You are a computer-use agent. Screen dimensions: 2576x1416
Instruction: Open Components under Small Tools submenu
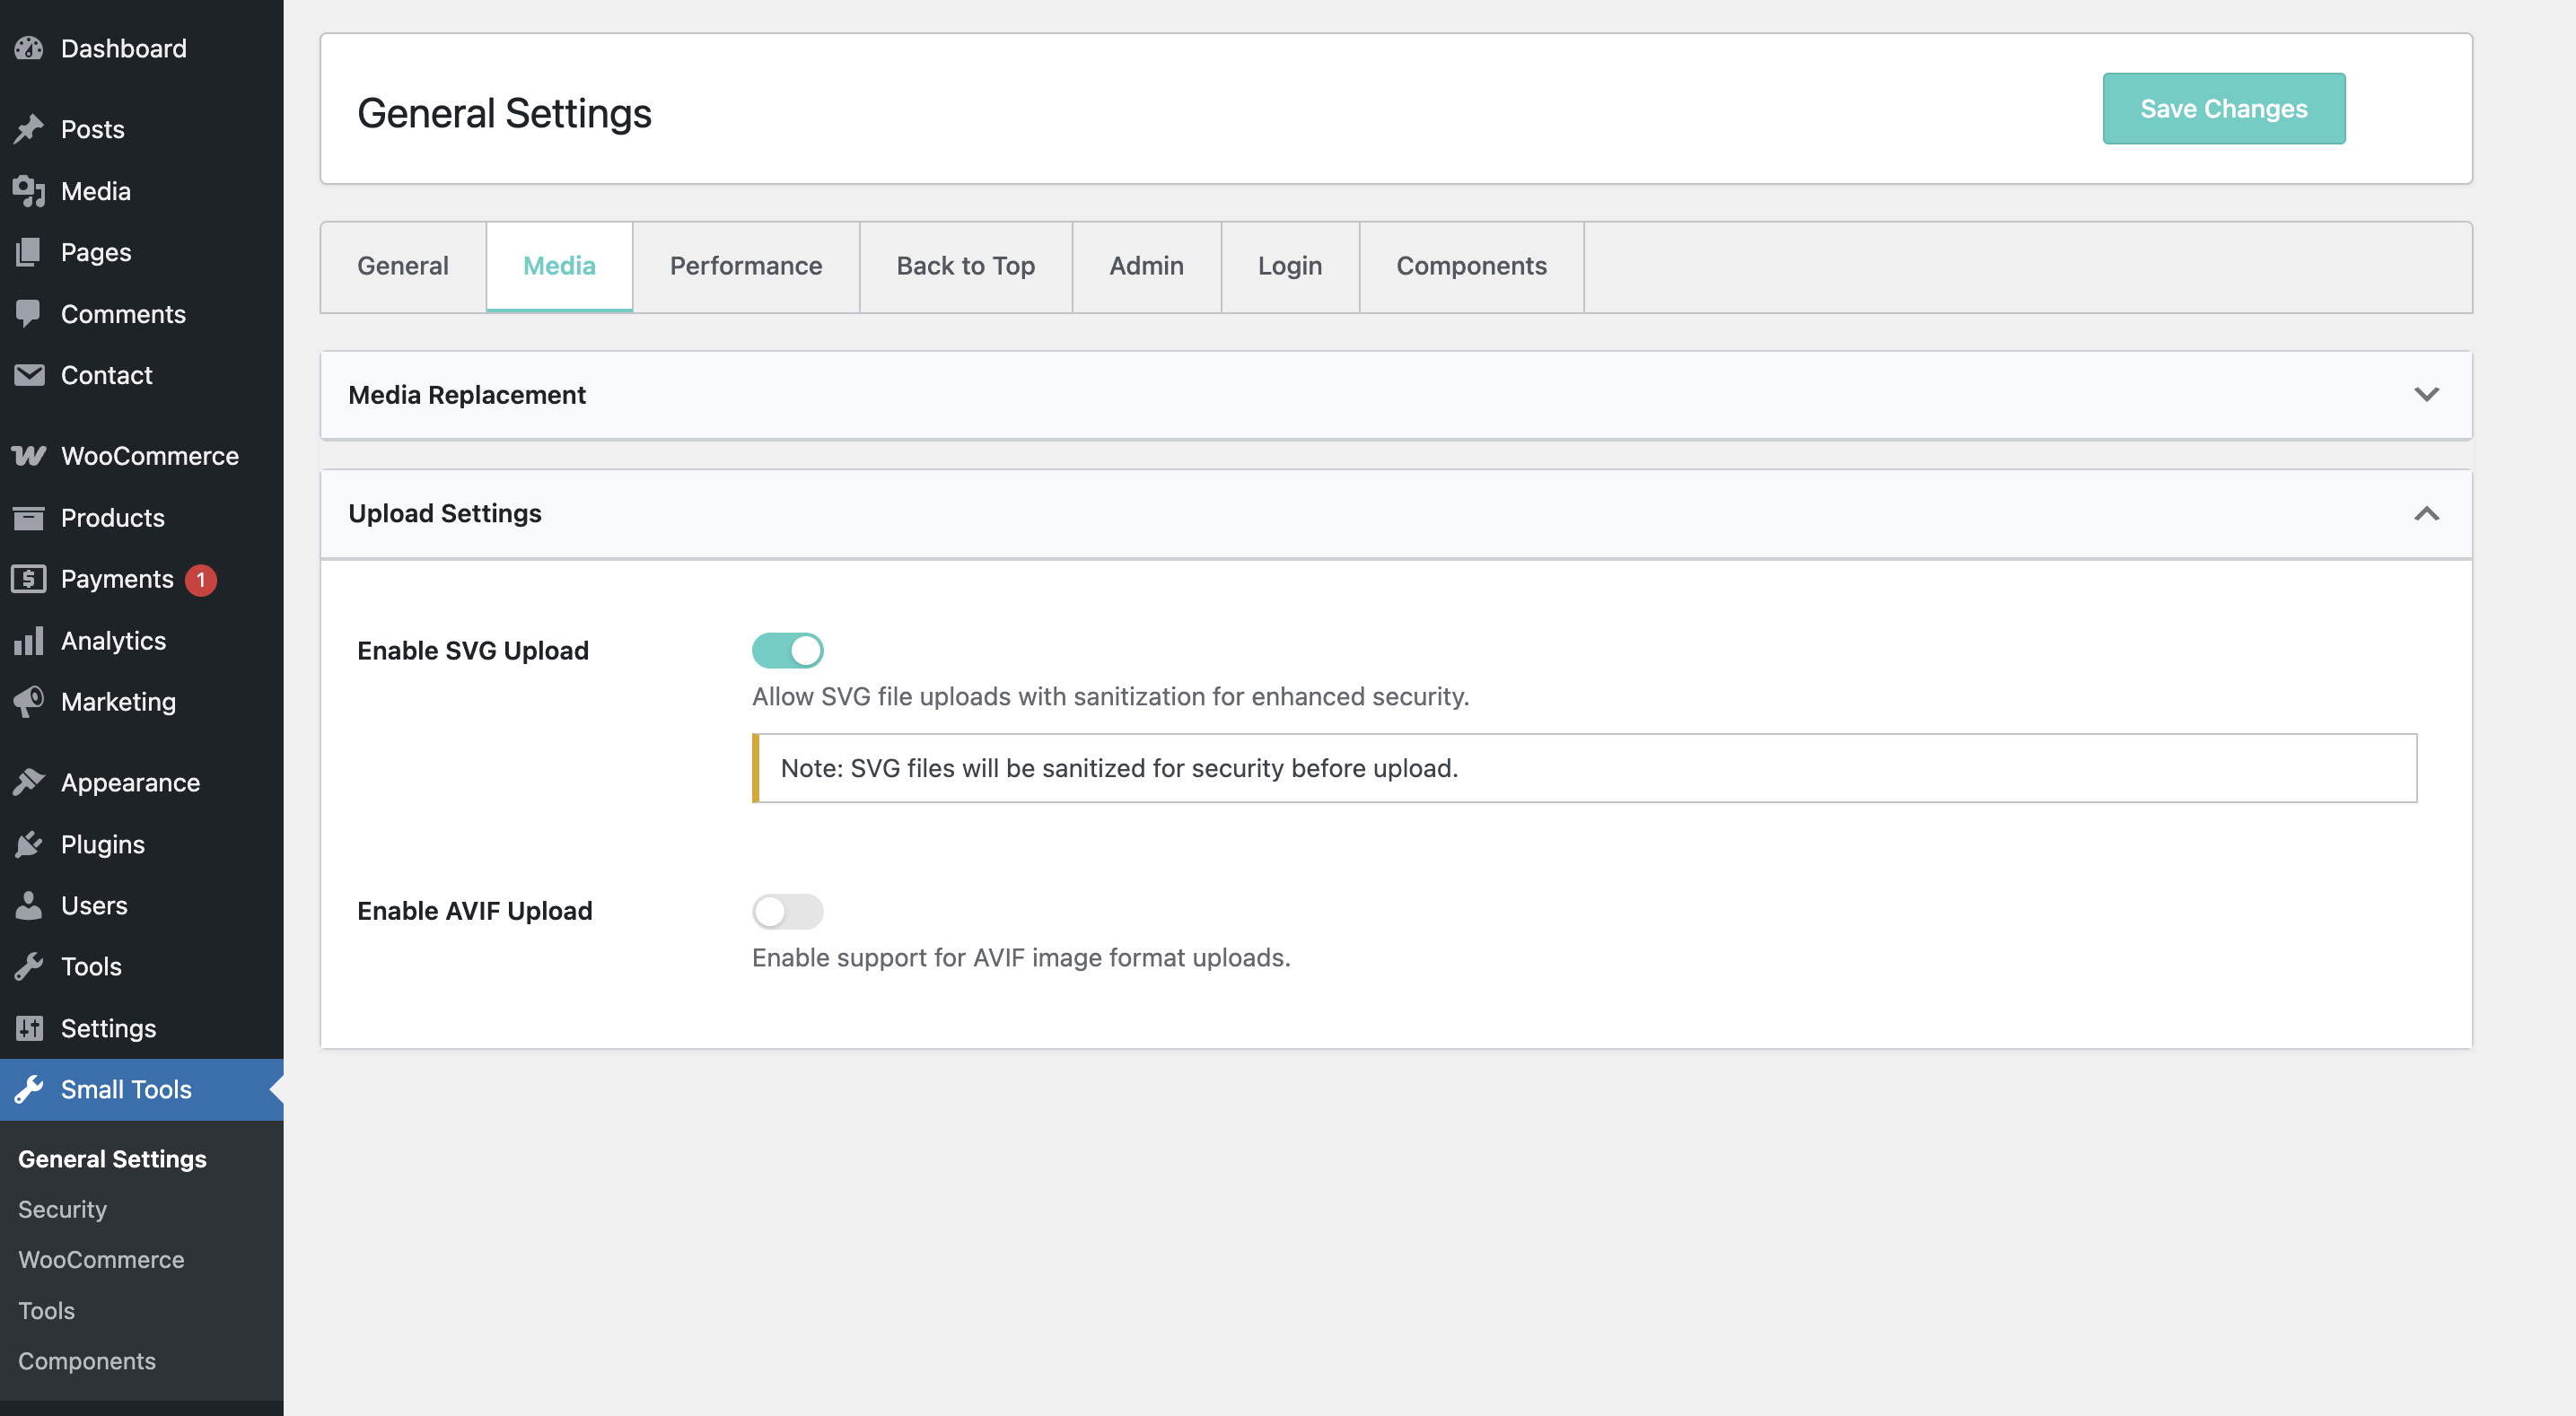tap(87, 1361)
